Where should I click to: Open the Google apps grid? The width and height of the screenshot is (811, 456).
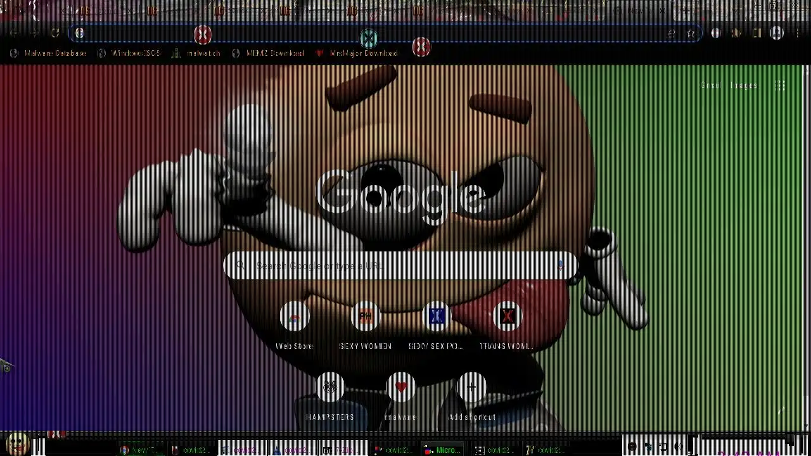[x=781, y=85]
